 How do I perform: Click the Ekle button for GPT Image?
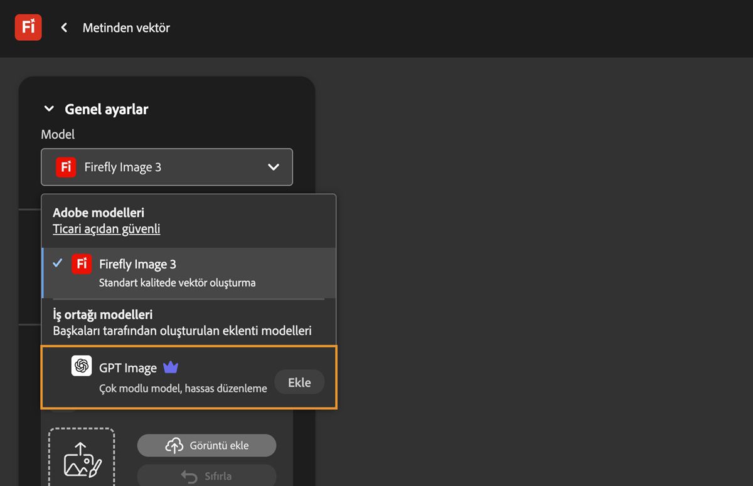click(299, 382)
